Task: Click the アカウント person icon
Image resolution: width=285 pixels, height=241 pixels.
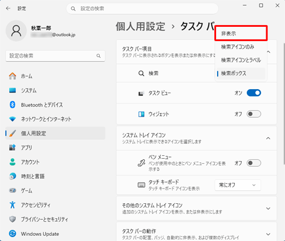Action: tap(13, 162)
